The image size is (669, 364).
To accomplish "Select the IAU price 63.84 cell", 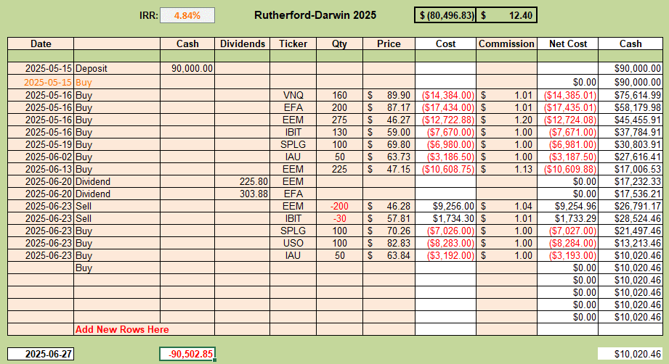I will pos(389,256).
